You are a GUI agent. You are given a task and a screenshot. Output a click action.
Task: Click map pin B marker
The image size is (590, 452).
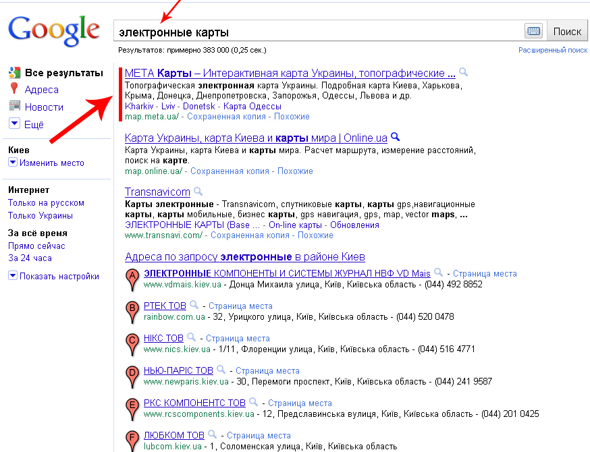(132, 312)
